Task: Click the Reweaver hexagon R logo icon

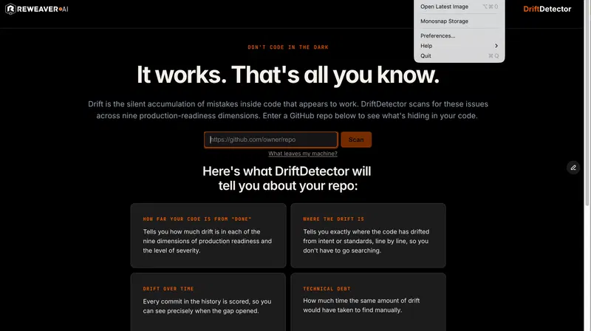Action: point(10,9)
